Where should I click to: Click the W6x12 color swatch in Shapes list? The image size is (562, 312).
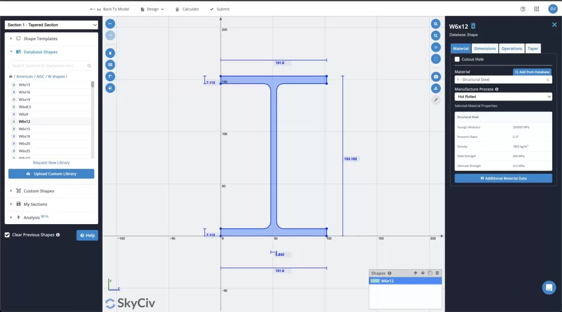coord(375,281)
